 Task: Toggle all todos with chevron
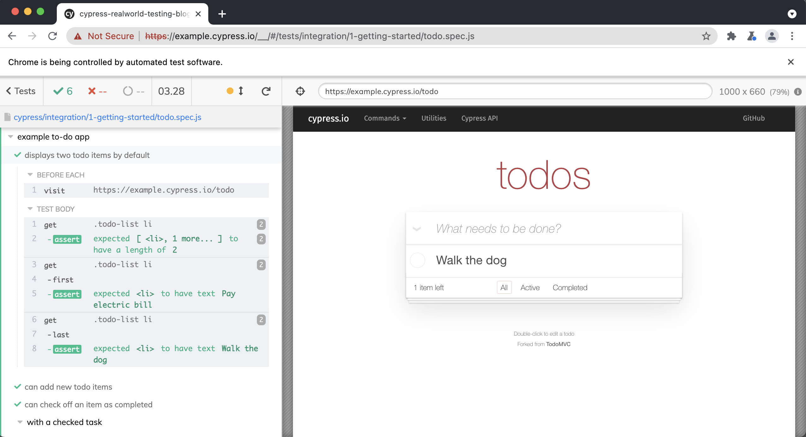417,229
